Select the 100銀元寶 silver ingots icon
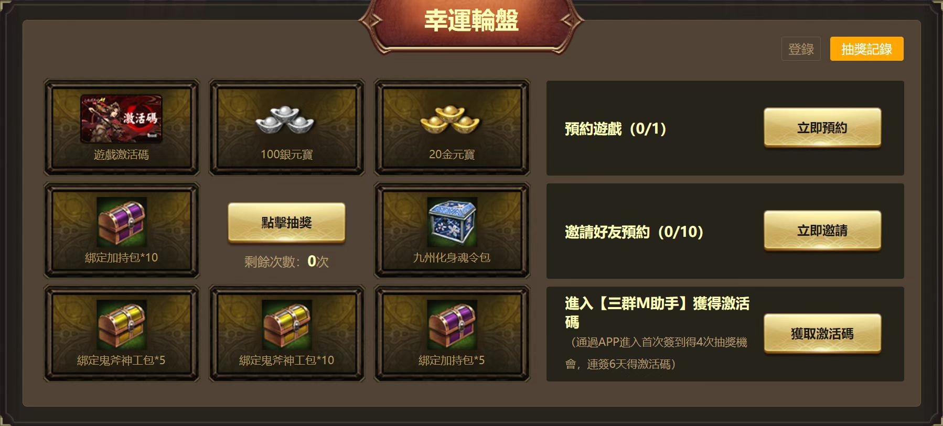Viewport: 943px width, 426px height. point(285,119)
